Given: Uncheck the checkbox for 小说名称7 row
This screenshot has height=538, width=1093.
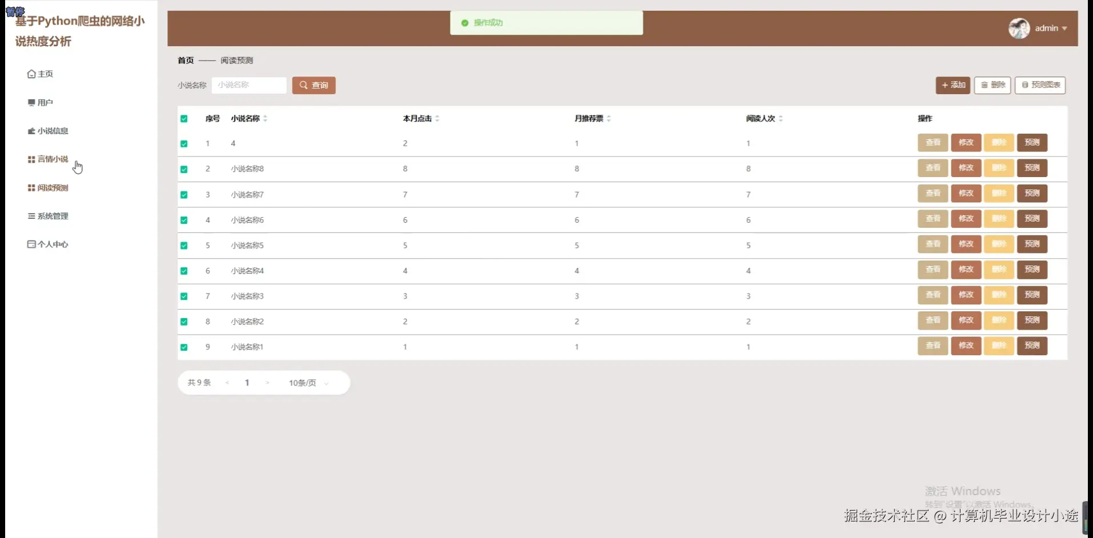Looking at the screenshot, I should 184,195.
